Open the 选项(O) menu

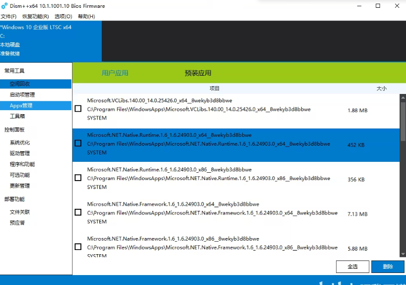pyautogui.click(x=63, y=17)
